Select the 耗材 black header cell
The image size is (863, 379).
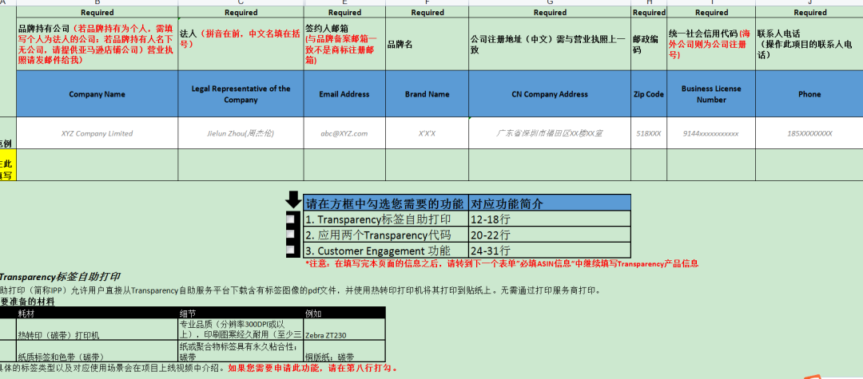pyautogui.click(x=97, y=312)
